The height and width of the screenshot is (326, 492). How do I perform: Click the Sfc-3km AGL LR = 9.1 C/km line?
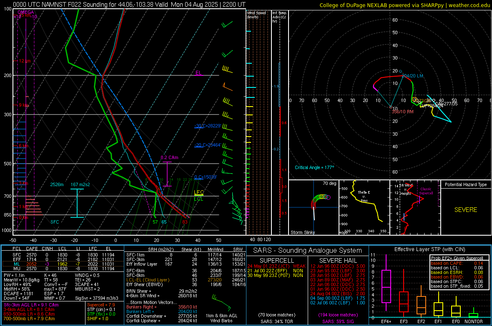pyautogui.click(x=31, y=305)
